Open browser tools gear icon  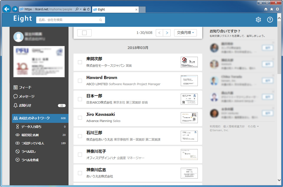(x=277, y=9)
